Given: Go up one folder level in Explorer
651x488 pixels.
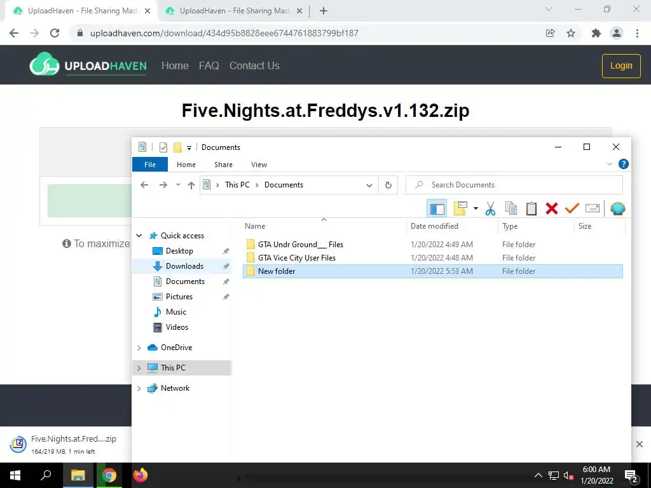Looking at the screenshot, I should (x=191, y=186).
